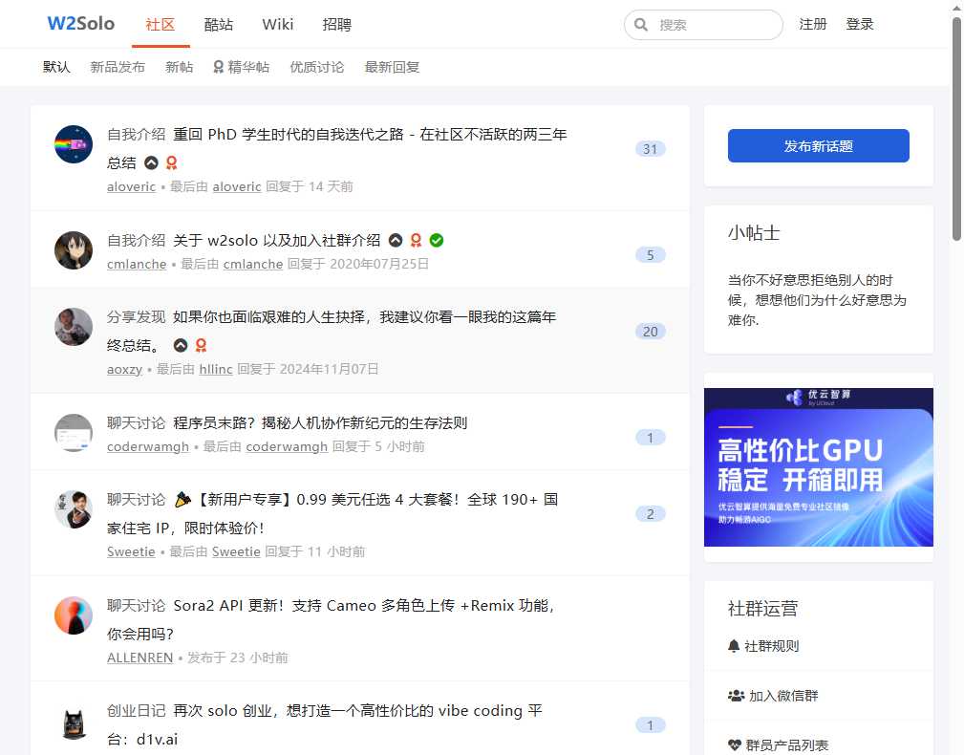Click the search magnifier icon
Screen dimensions: 964x755
[640, 24]
